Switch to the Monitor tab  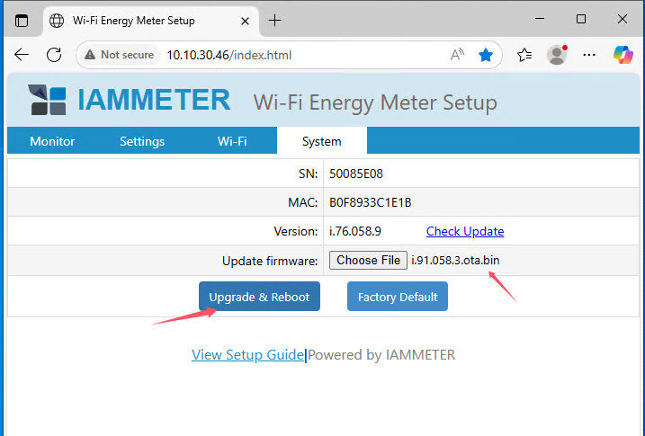[x=52, y=141]
